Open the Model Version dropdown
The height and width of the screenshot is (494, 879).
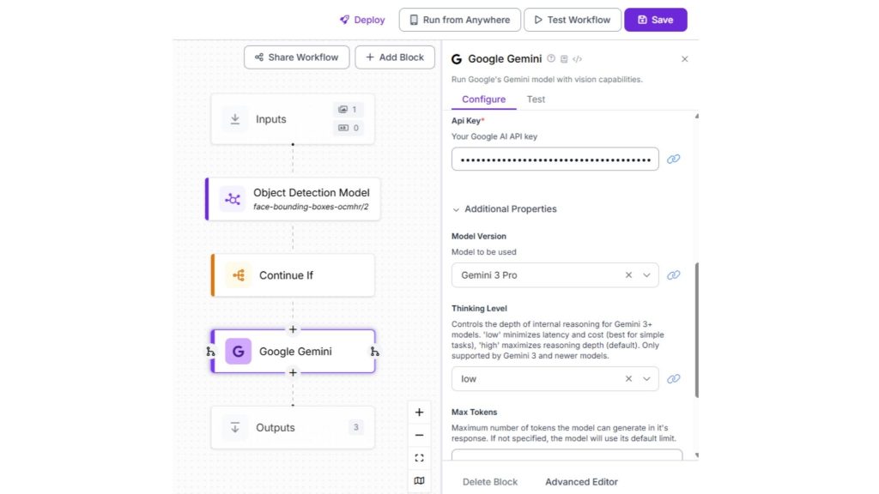[x=647, y=275]
